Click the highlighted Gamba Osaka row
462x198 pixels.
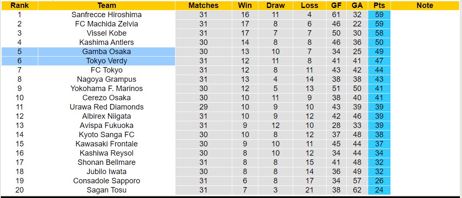(x=106, y=52)
